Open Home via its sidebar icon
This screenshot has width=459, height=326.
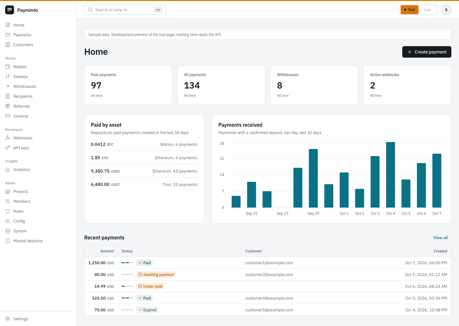click(x=8, y=25)
